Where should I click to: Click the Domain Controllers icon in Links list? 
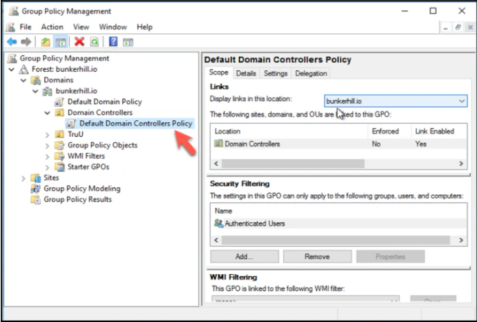(x=218, y=144)
